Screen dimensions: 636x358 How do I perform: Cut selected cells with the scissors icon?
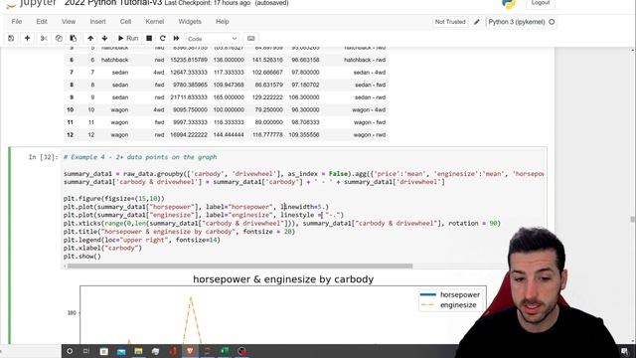coord(44,38)
